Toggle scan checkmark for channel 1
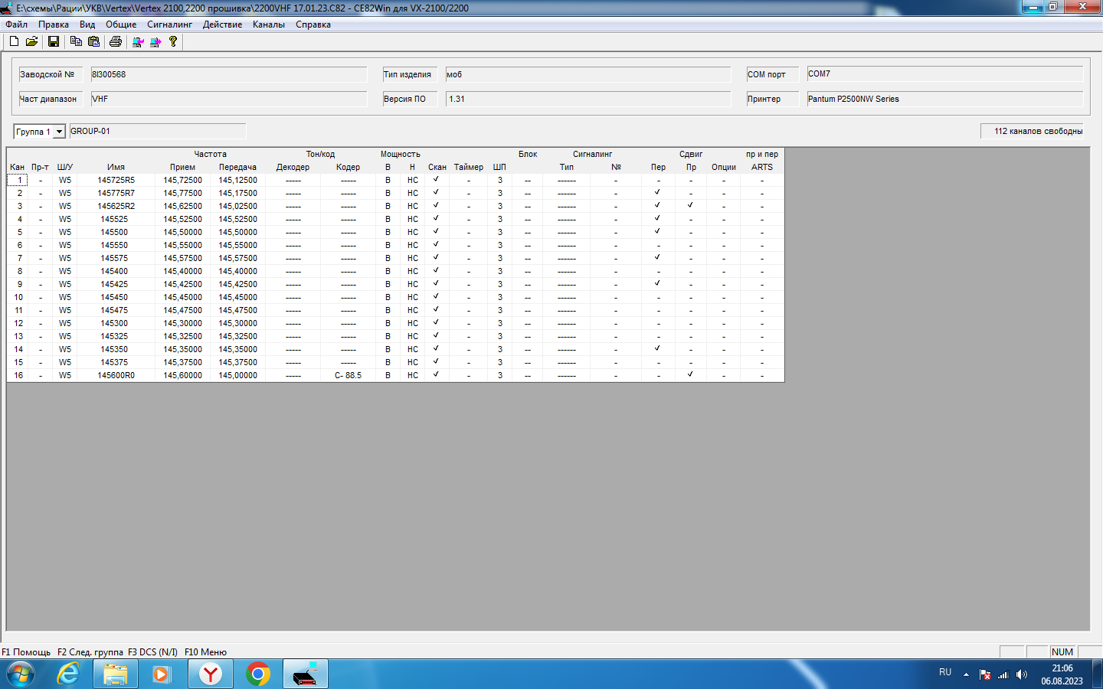This screenshot has width=1103, height=689. (436, 180)
